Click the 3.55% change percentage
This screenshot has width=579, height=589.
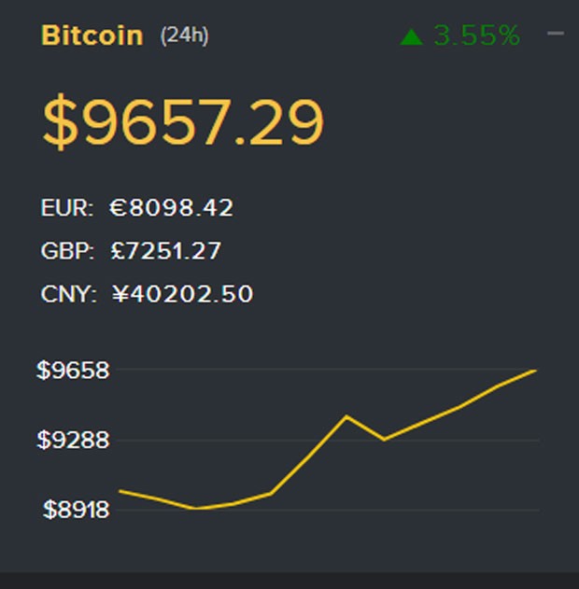point(476,35)
